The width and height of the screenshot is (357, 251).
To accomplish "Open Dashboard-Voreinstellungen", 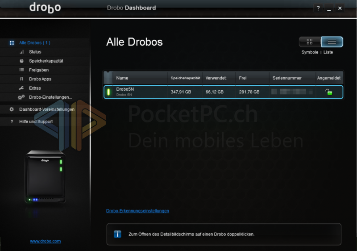I will point(47,109).
